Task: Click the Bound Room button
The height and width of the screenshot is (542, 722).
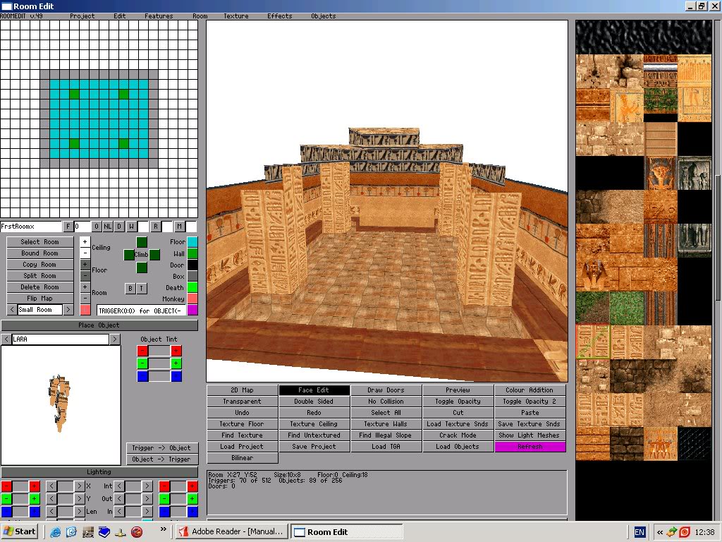Action: click(x=40, y=253)
